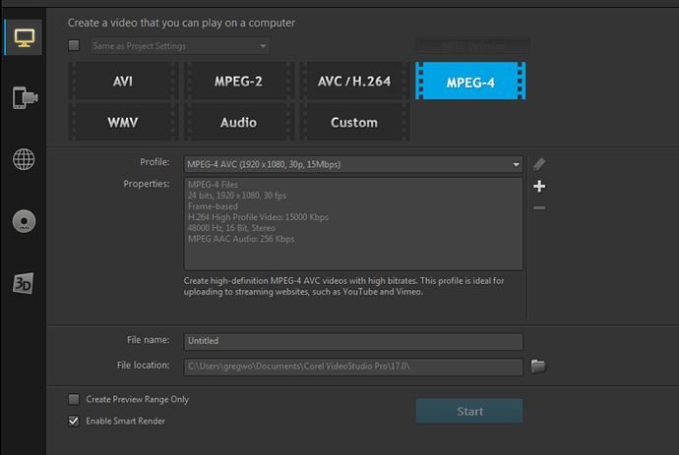This screenshot has height=455, width=679.
Task: Click the pencil icon to edit profile
Action: [538, 164]
